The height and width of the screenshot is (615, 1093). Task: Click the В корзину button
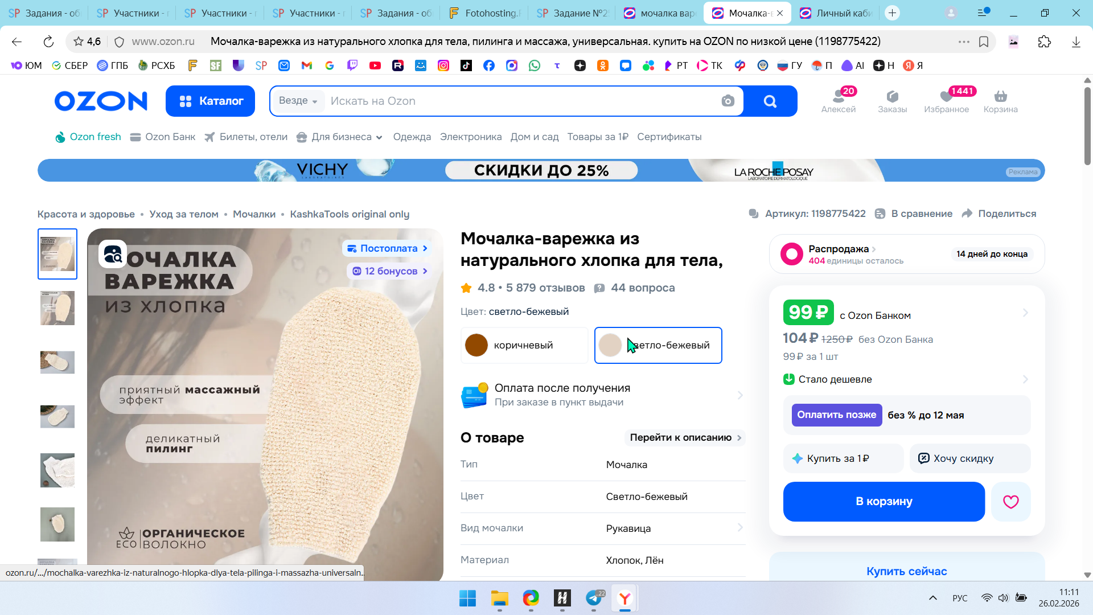884,502
